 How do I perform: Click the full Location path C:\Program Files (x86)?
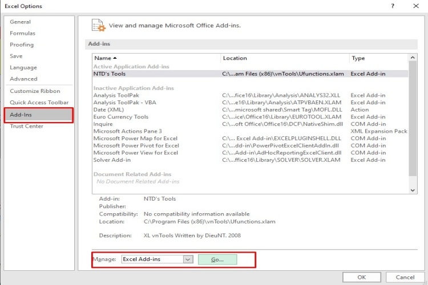[209, 222]
